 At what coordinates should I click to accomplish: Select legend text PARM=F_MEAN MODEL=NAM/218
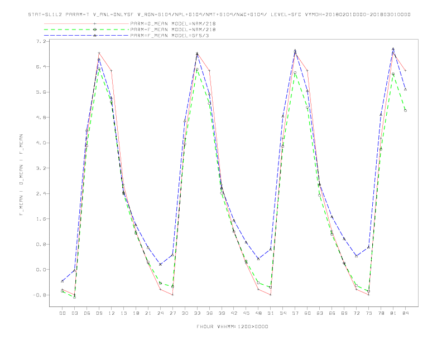coord(173,30)
